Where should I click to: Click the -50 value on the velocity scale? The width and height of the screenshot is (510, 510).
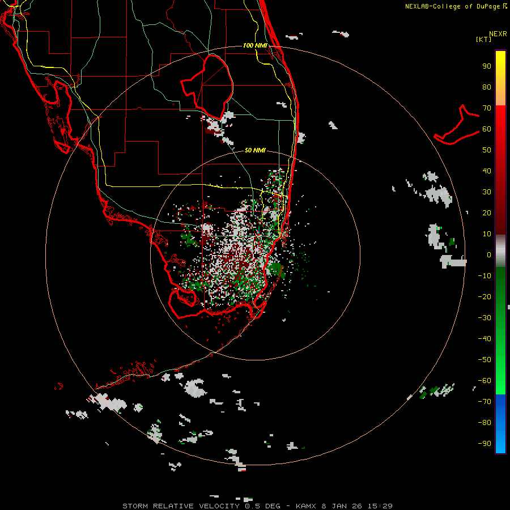(484, 360)
